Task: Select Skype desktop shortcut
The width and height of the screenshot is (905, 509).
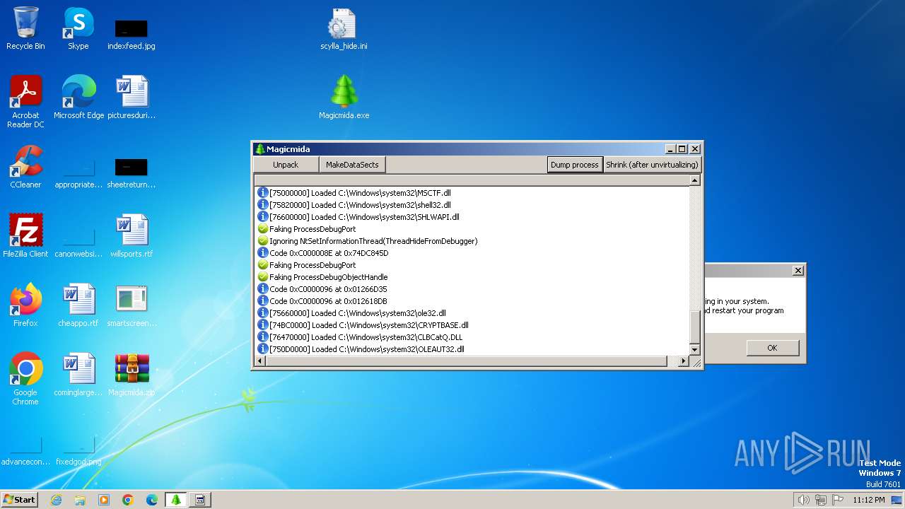Action: 78,28
